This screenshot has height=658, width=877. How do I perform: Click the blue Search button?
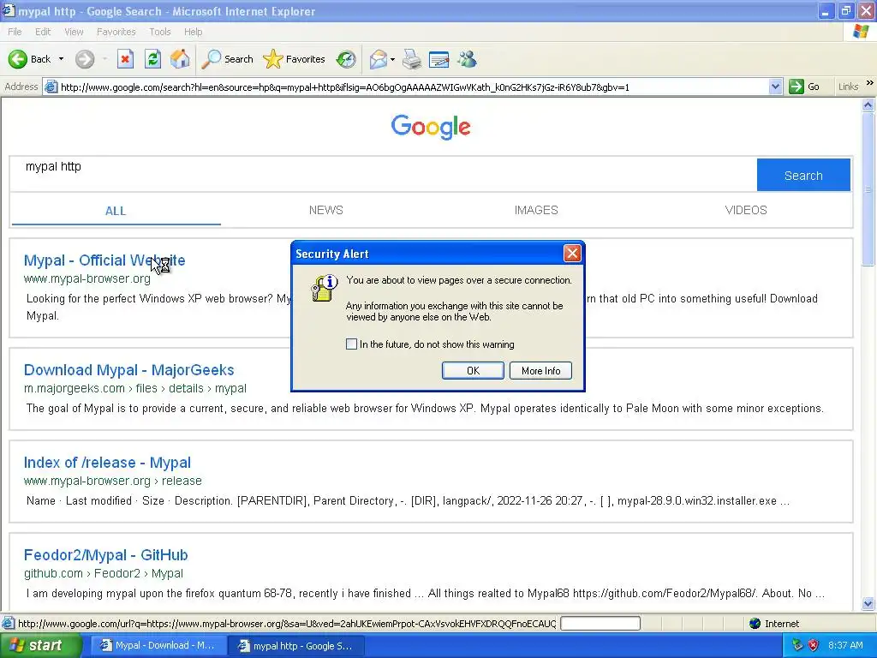[x=803, y=175]
